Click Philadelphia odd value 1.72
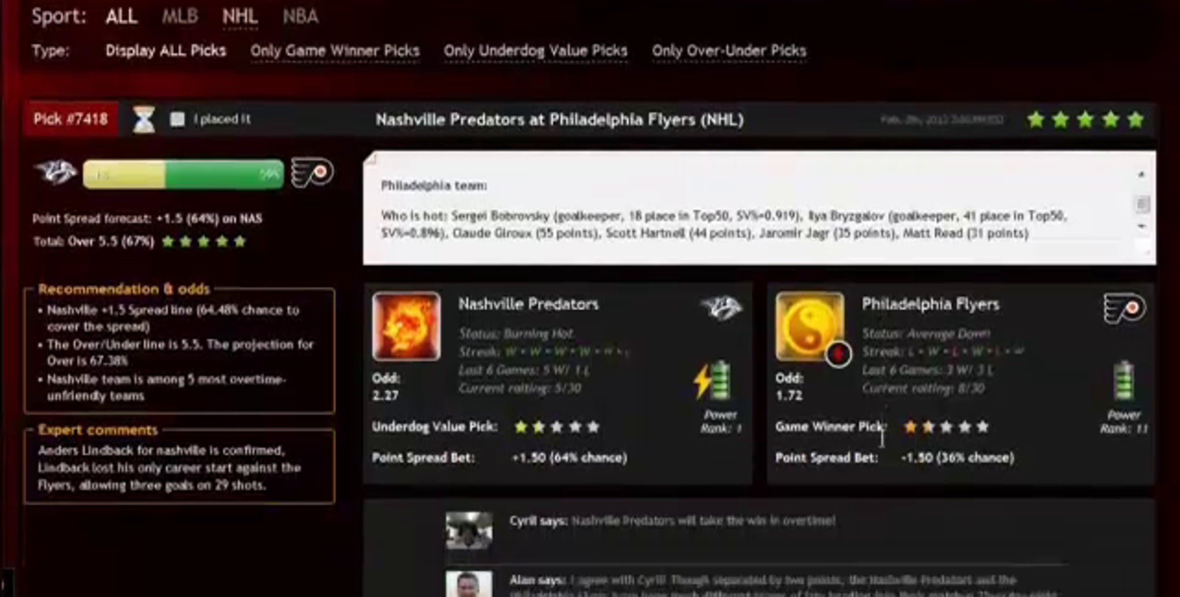The width and height of the screenshot is (1180, 597). click(x=789, y=396)
